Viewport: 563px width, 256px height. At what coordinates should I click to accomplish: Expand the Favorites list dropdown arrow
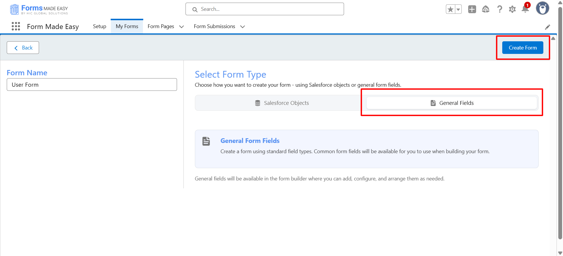(458, 9)
